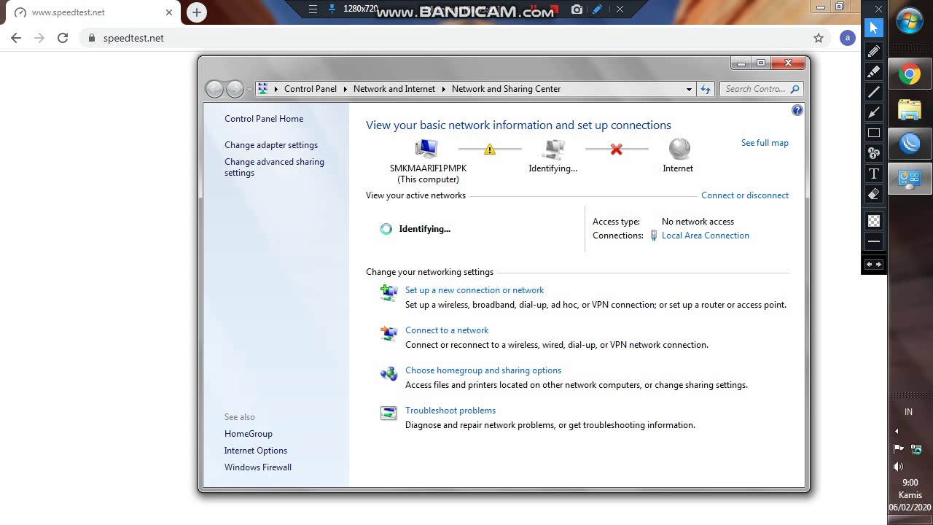Open the Winbox app in the taskbar
This screenshot has width=933, height=525.
(x=910, y=144)
